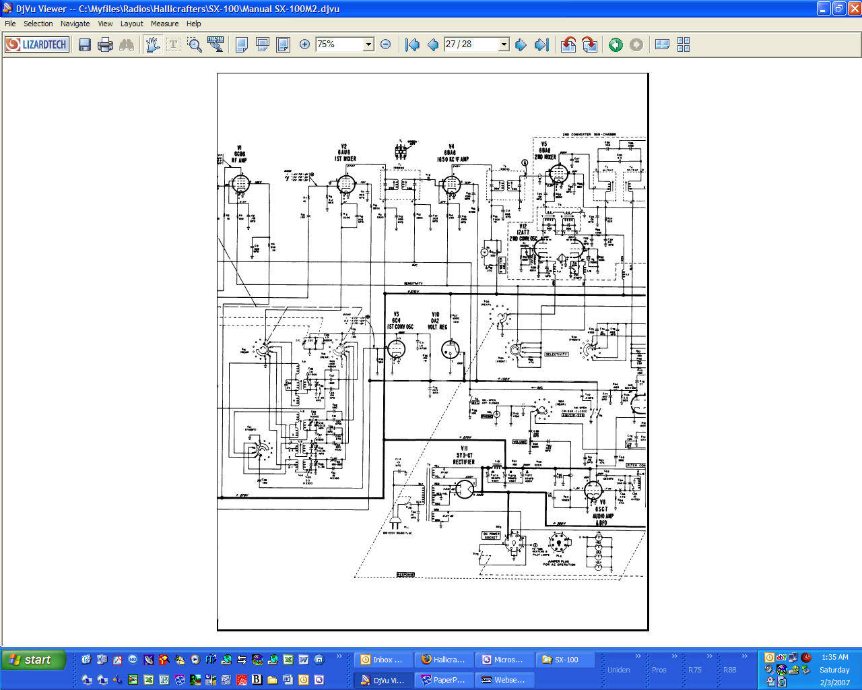
Task: Toggle the side panel view icon
Action: coord(663,44)
